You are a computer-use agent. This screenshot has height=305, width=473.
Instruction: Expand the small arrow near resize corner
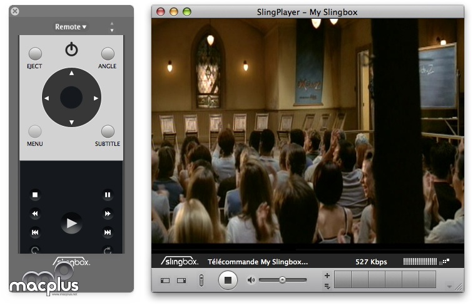[449, 286]
